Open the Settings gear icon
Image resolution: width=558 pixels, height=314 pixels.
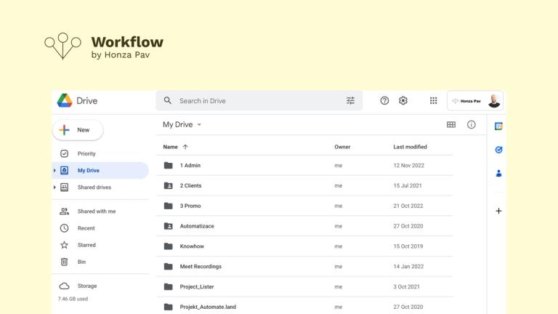[x=403, y=101]
